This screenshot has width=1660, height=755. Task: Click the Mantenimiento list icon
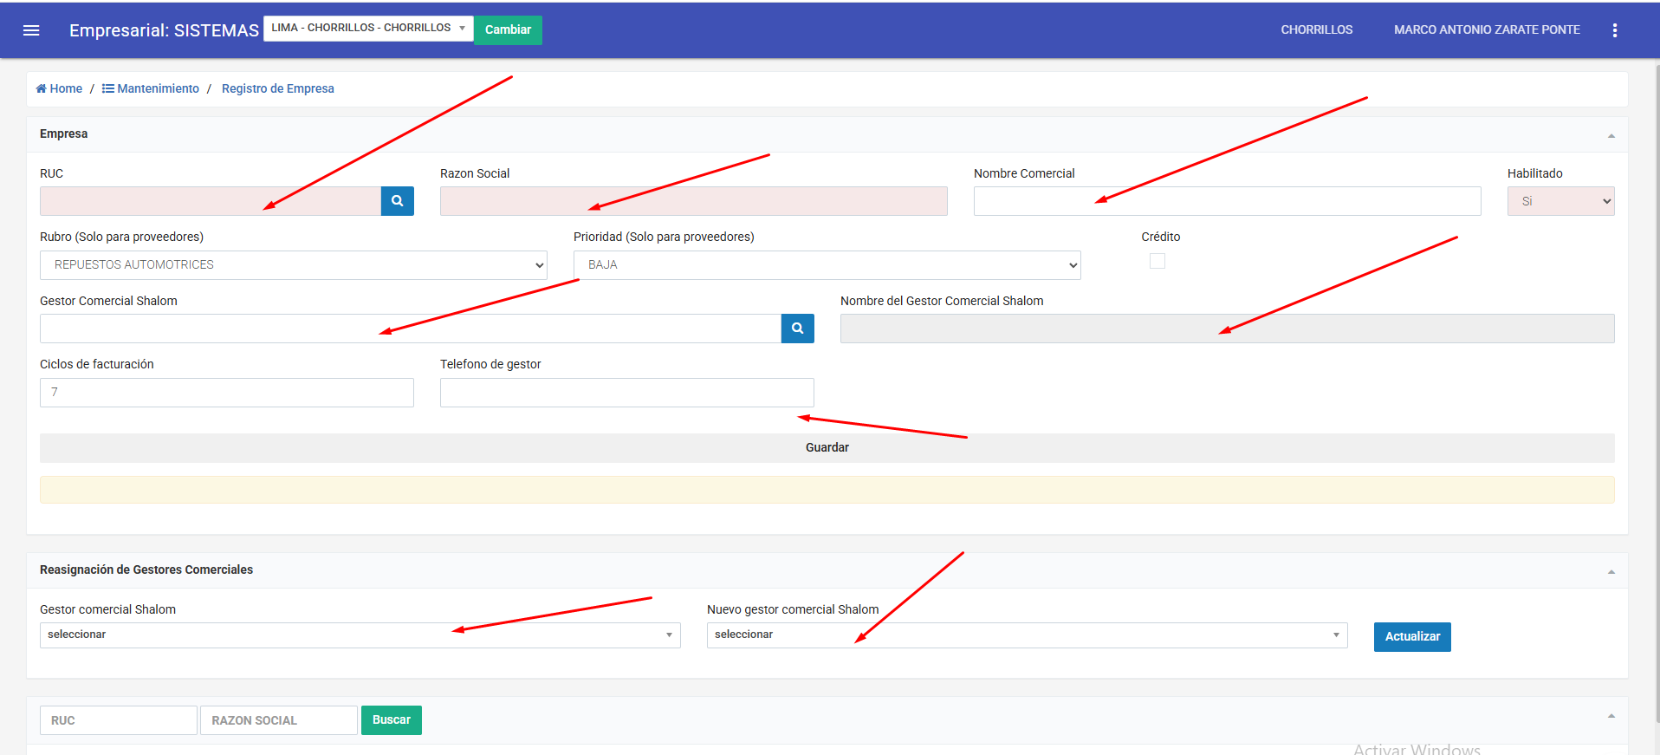point(108,88)
